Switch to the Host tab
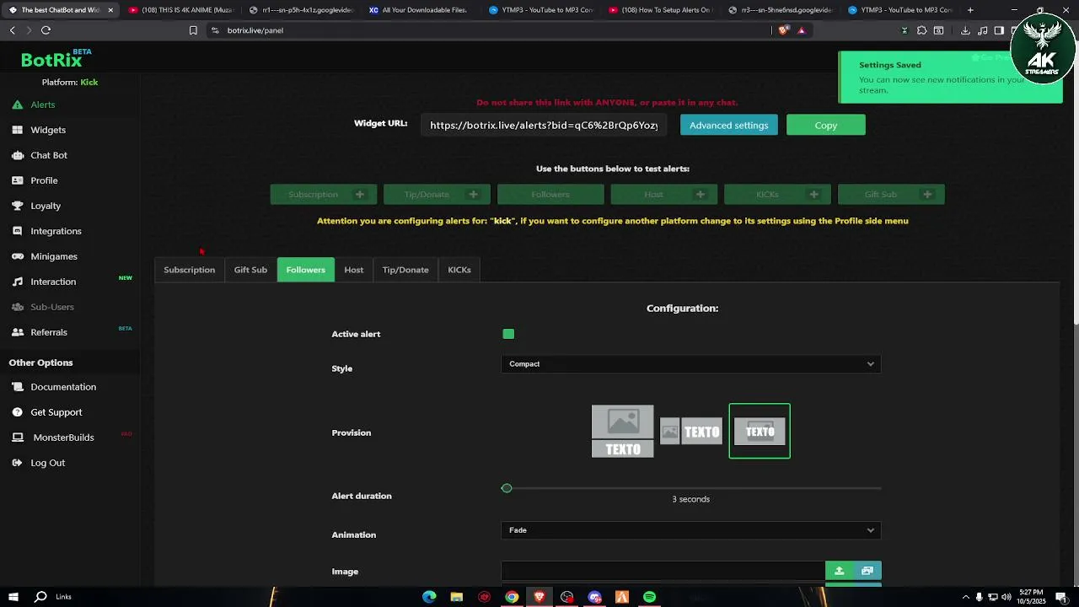1079x607 pixels. (x=354, y=270)
